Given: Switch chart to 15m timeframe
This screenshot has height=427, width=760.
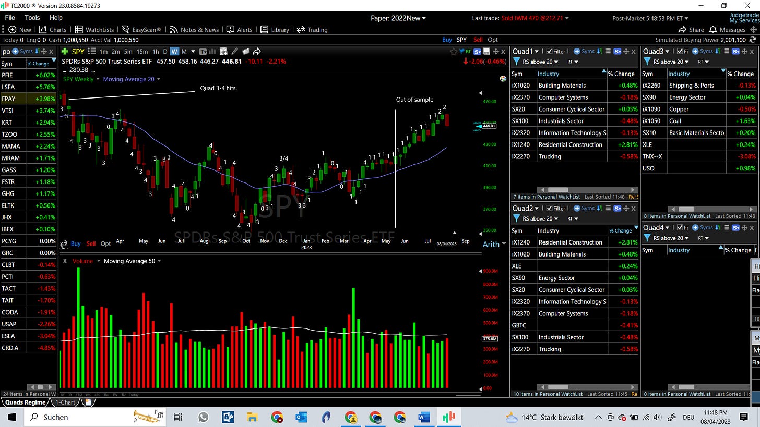Looking at the screenshot, I should [x=142, y=51].
